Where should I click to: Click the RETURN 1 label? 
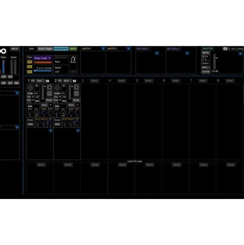coord(143,49)
